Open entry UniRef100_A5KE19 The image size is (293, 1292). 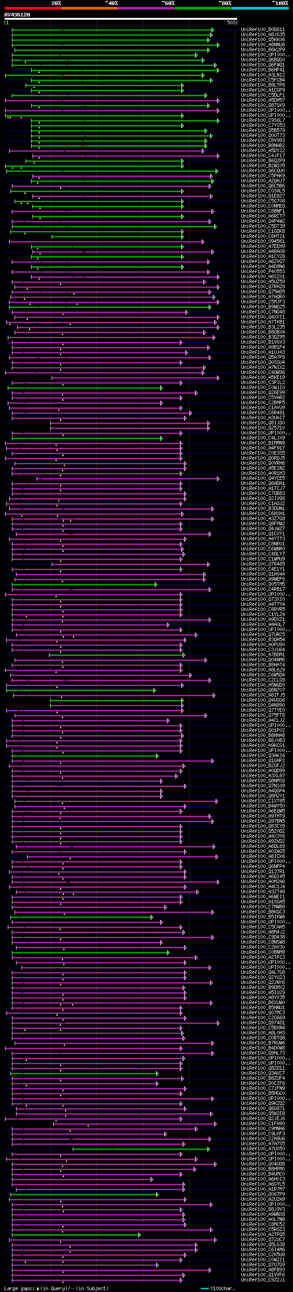[x=263, y=377]
